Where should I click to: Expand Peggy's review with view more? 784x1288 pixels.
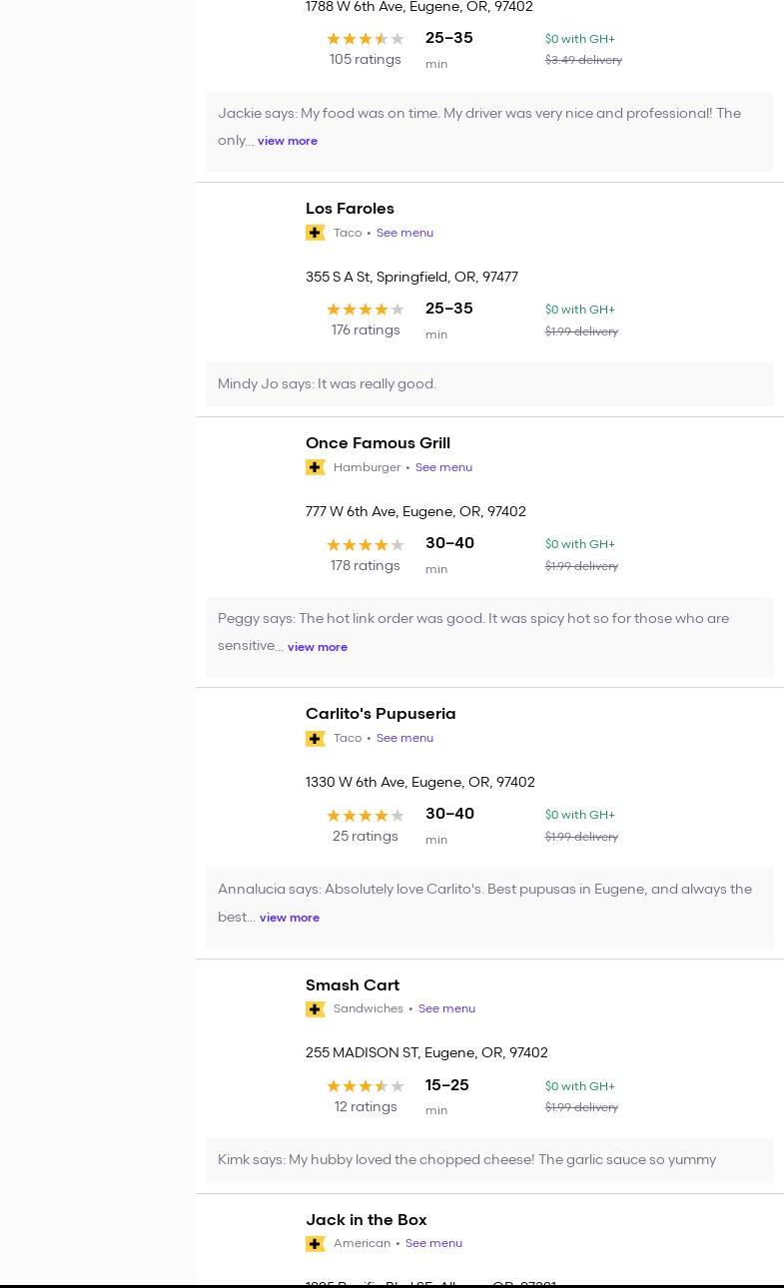coord(318,647)
